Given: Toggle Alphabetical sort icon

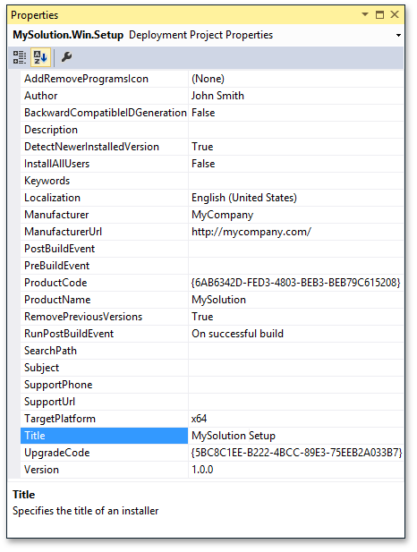Looking at the screenshot, I should coord(40,57).
